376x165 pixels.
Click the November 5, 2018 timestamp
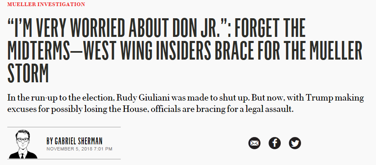[79, 149]
